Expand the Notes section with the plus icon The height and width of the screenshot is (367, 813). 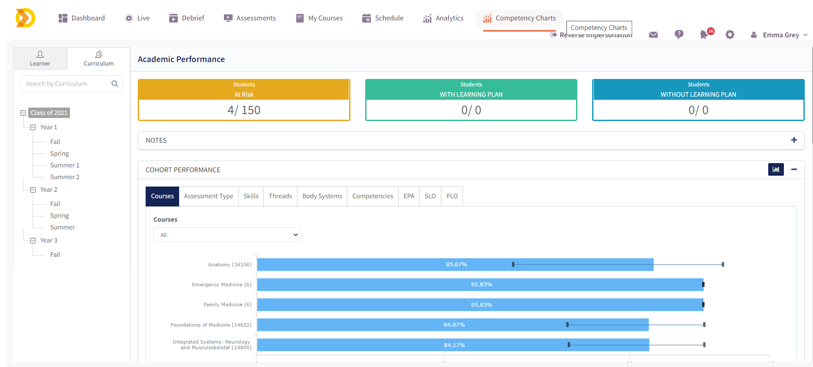(x=794, y=140)
